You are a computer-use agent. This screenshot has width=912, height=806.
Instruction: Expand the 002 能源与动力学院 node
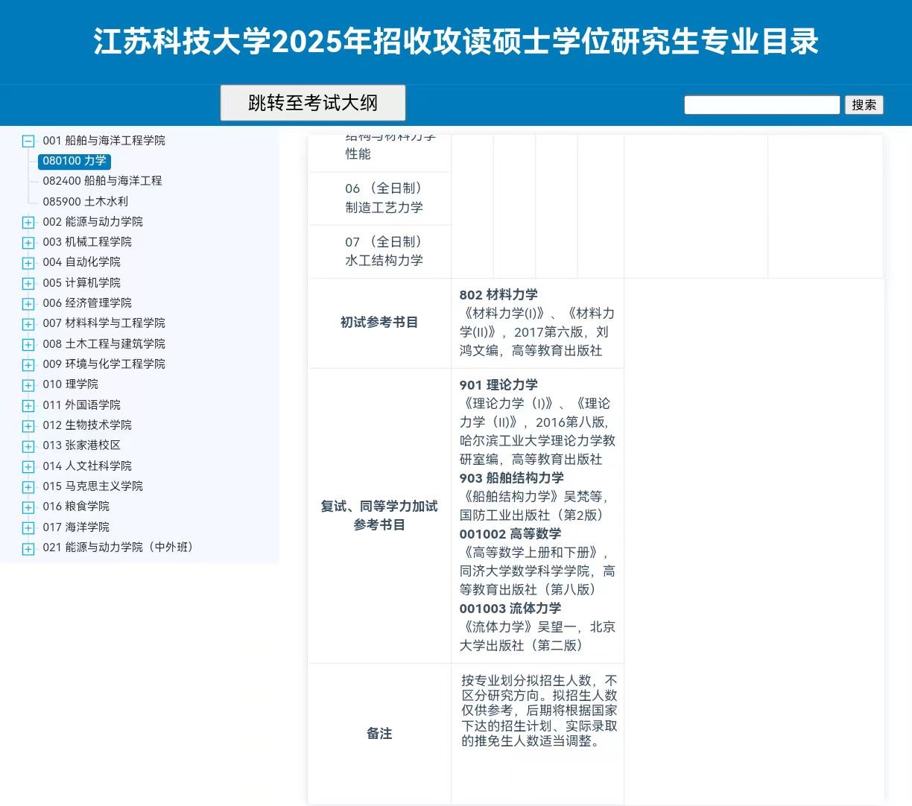[x=28, y=222]
